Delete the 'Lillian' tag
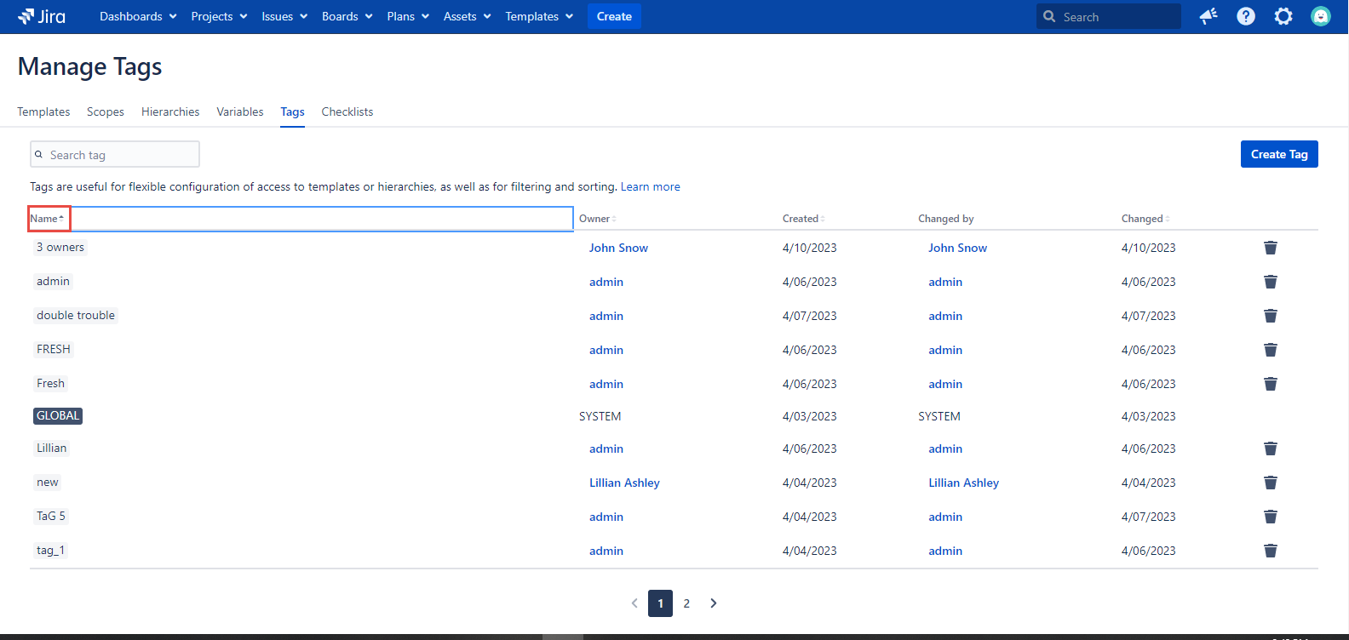Image resolution: width=1349 pixels, height=640 pixels. pos(1271,449)
